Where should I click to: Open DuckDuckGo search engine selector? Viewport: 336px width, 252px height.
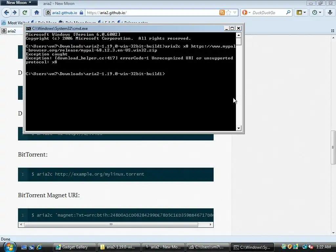(x=246, y=12)
